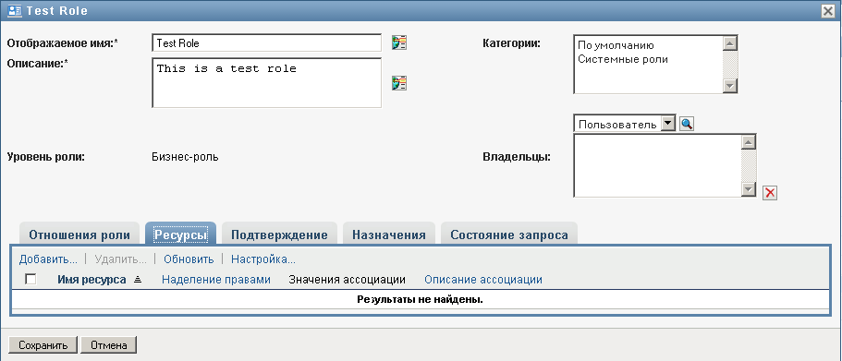Click the localize icon beside Test Role name field
842x361 pixels.
(399, 42)
